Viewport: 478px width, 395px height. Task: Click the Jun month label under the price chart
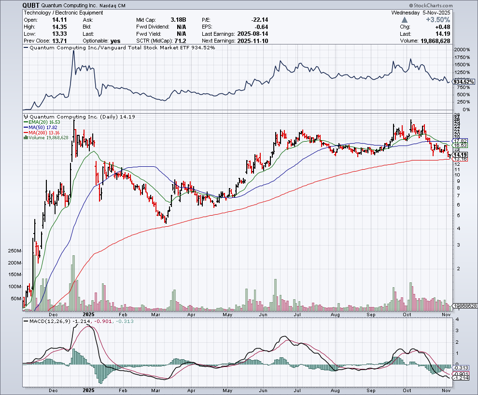tap(263, 314)
